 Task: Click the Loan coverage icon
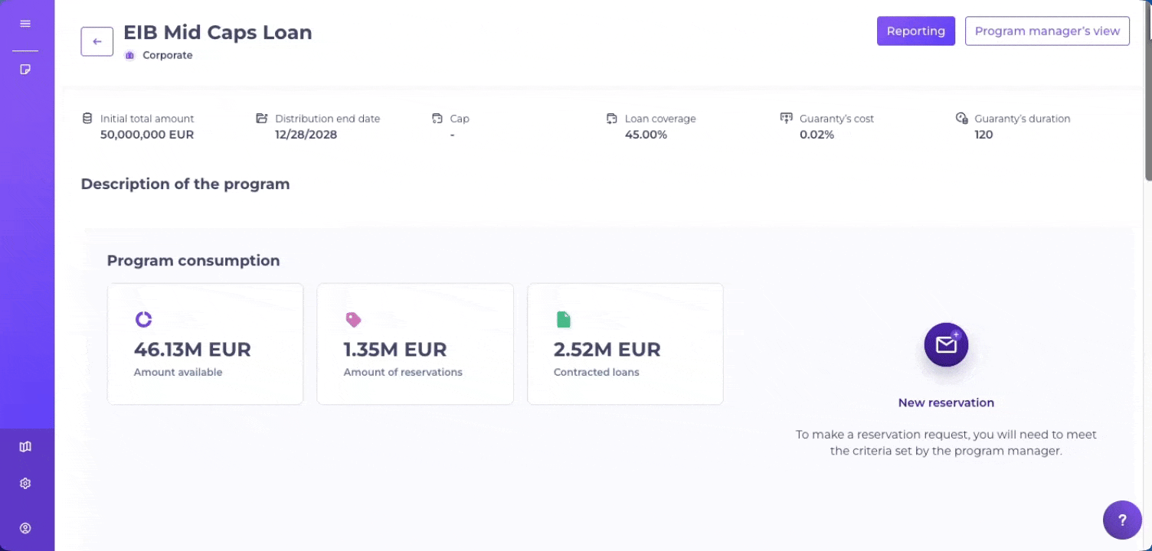click(x=612, y=119)
